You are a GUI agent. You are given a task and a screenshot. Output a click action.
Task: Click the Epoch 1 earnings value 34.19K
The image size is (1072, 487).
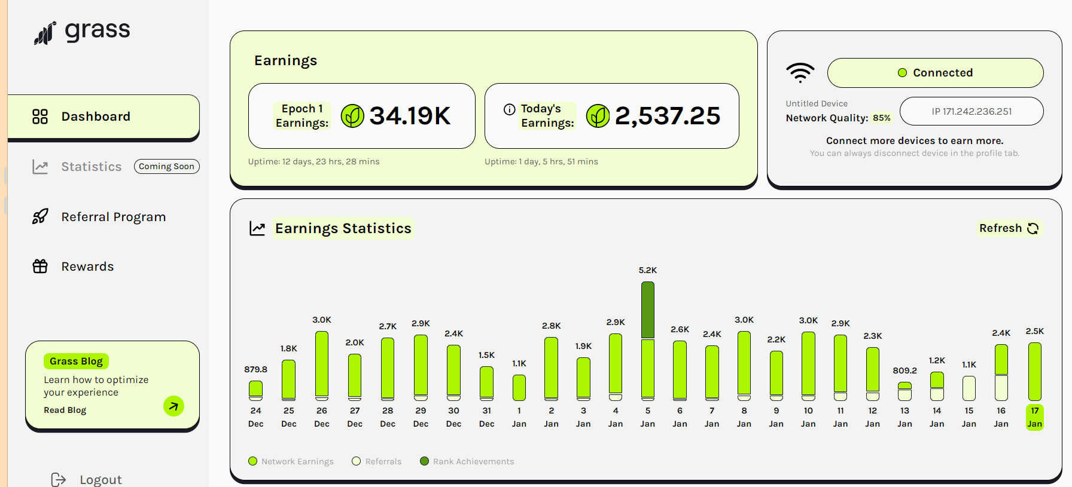pos(410,116)
